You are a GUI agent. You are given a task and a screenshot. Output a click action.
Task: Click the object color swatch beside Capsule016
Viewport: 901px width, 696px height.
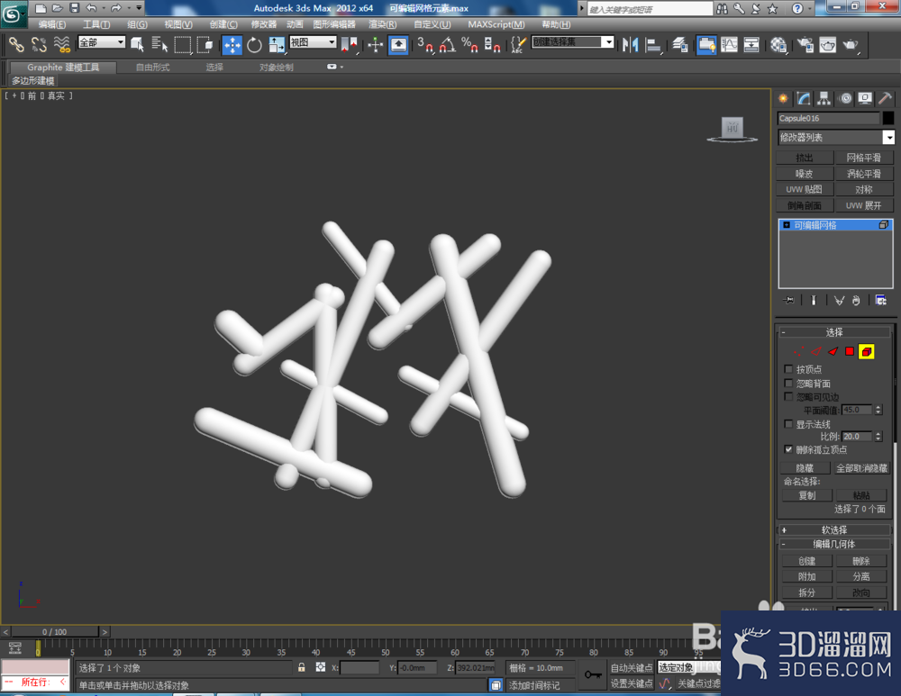888,118
